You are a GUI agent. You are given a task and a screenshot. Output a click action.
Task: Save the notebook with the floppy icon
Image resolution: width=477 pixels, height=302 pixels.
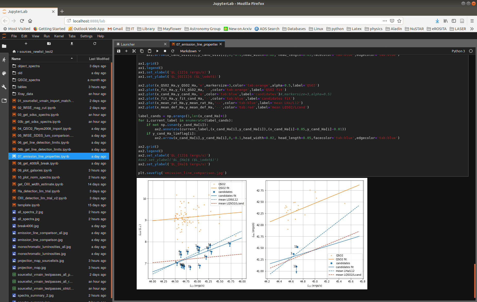click(119, 51)
